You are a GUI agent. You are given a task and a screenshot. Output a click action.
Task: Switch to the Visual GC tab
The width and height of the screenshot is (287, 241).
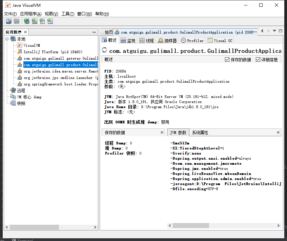pos(220,40)
